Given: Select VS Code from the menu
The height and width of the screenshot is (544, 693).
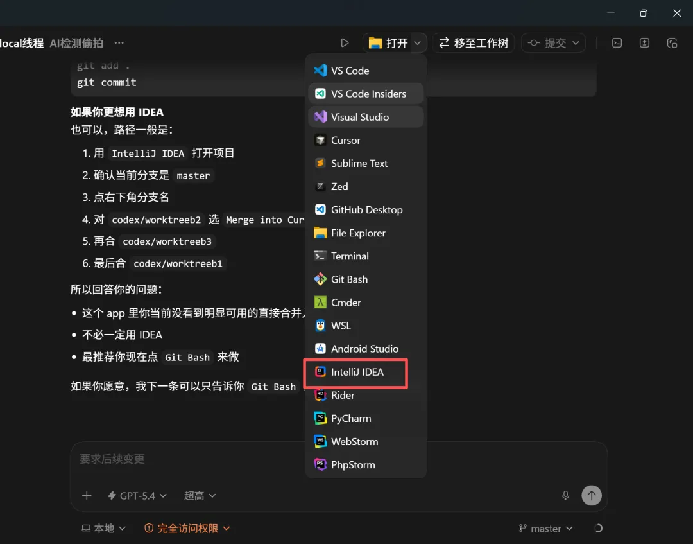Looking at the screenshot, I should (366, 70).
